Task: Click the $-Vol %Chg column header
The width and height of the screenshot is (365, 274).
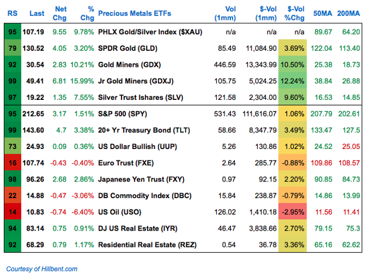Action: click(294, 13)
